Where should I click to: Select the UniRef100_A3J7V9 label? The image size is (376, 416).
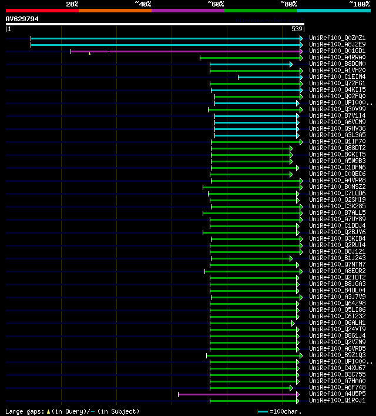point(337,297)
